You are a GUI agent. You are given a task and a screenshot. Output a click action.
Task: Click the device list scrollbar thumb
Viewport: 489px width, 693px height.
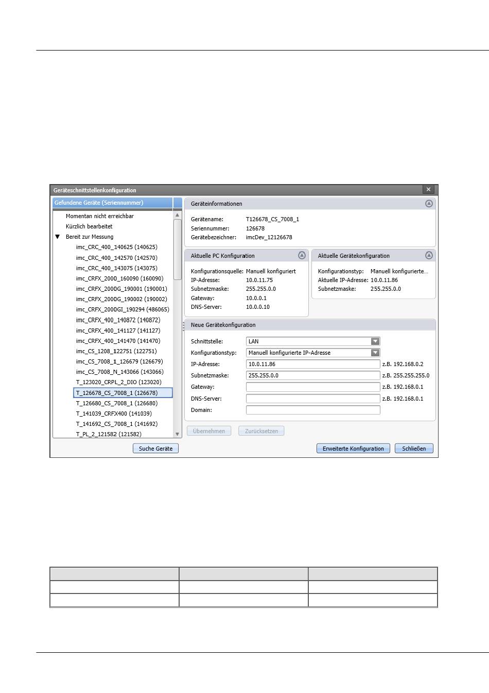[178, 250]
